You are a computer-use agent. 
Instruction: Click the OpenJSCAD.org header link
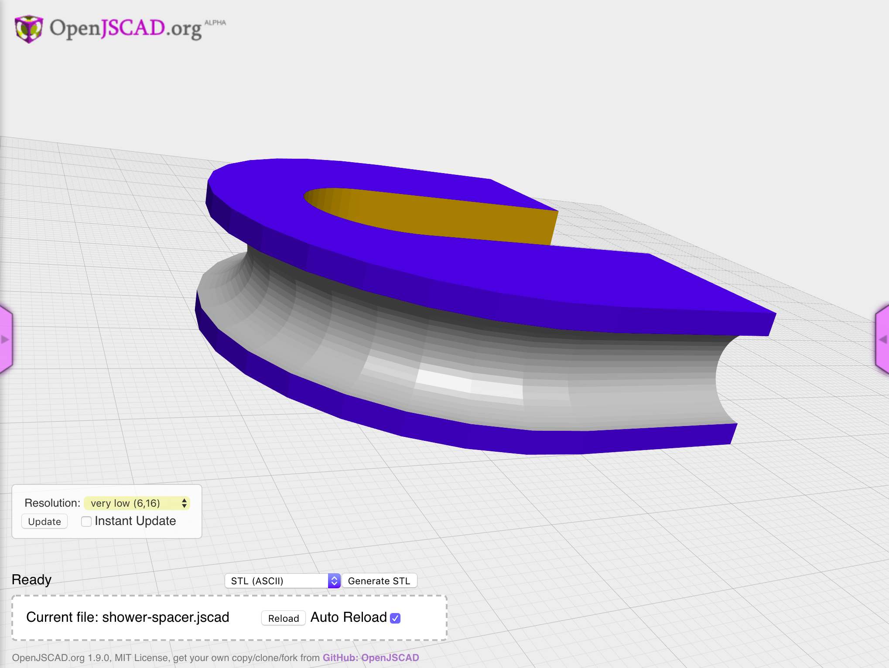point(124,27)
